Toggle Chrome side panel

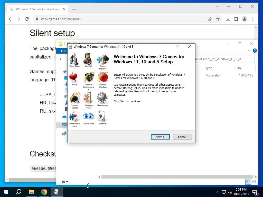tap(236, 19)
